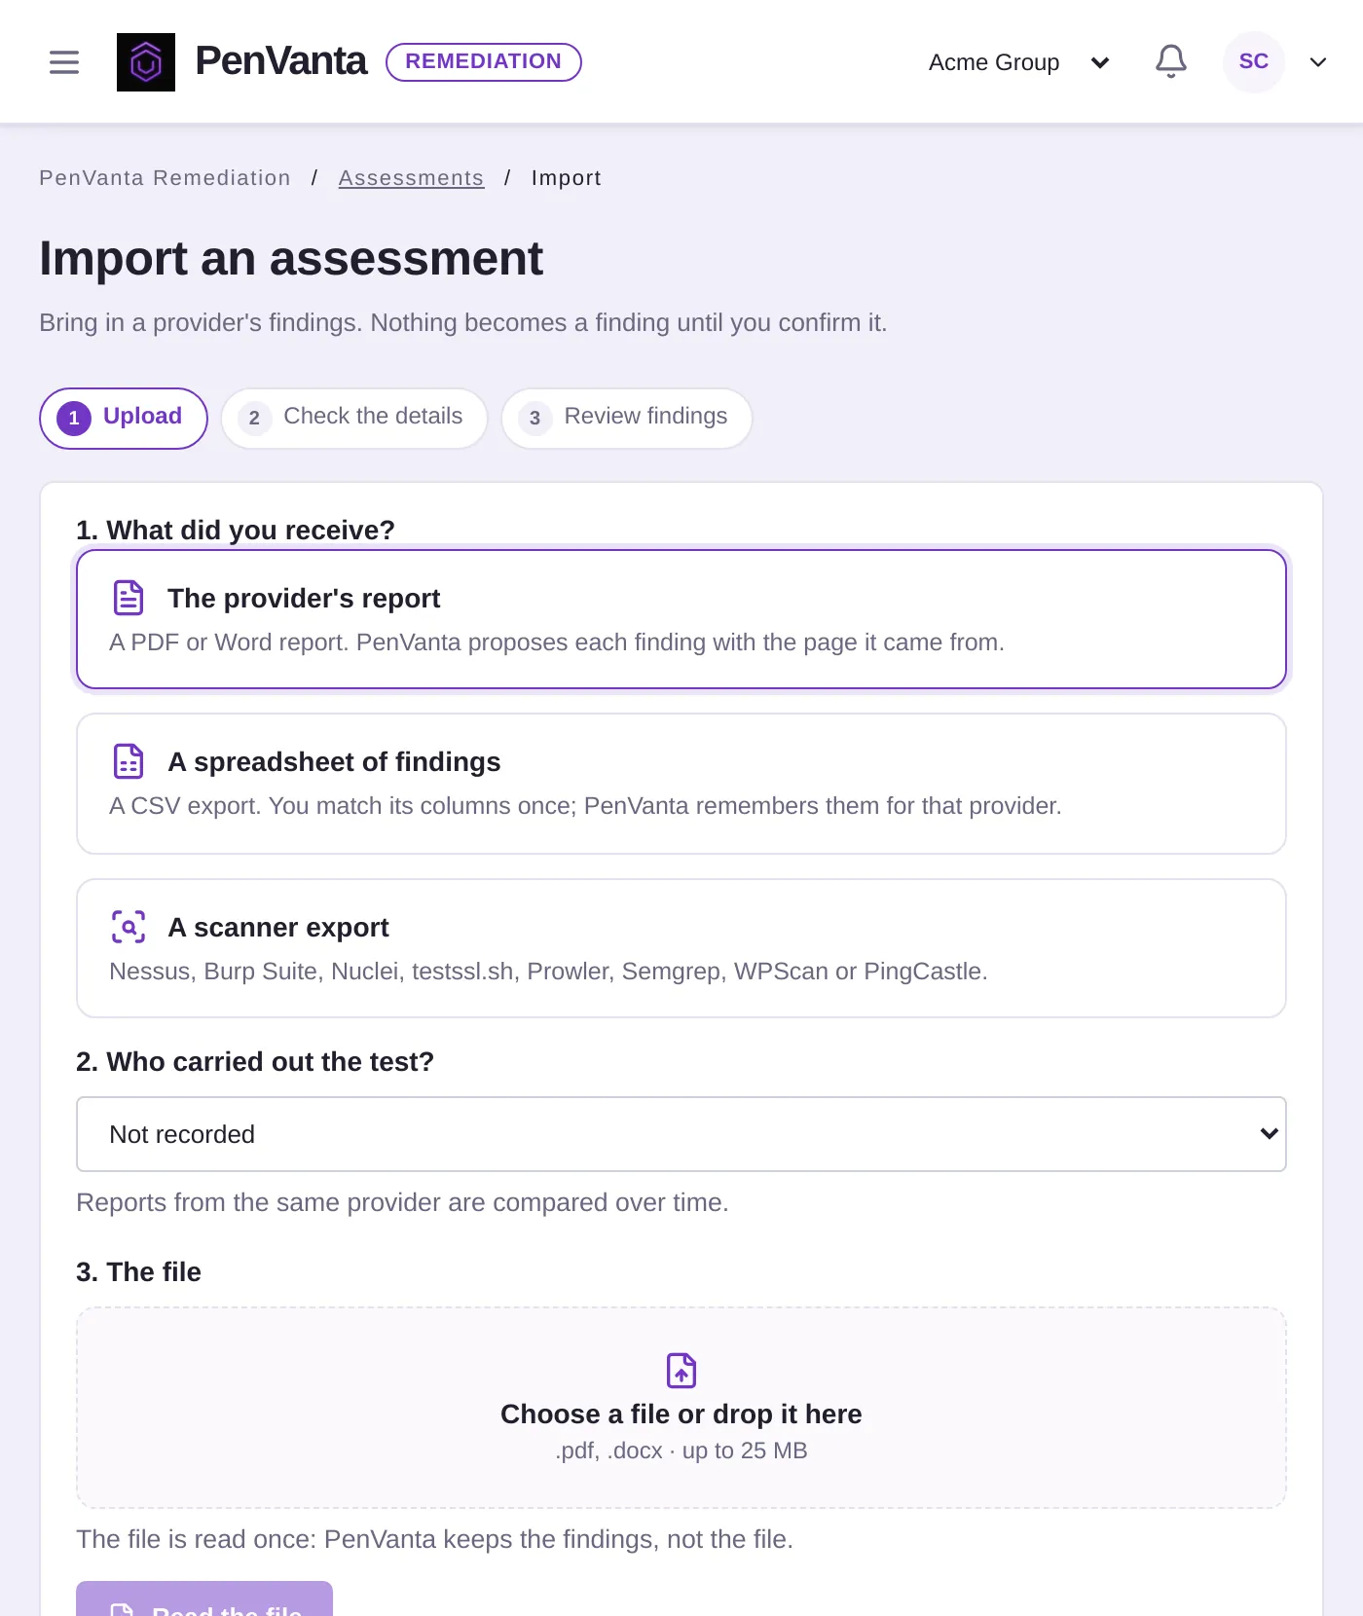Screen dimensions: 1363x1616
Task: Click the PenVanta hexagon logo
Action: (x=146, y=62)
